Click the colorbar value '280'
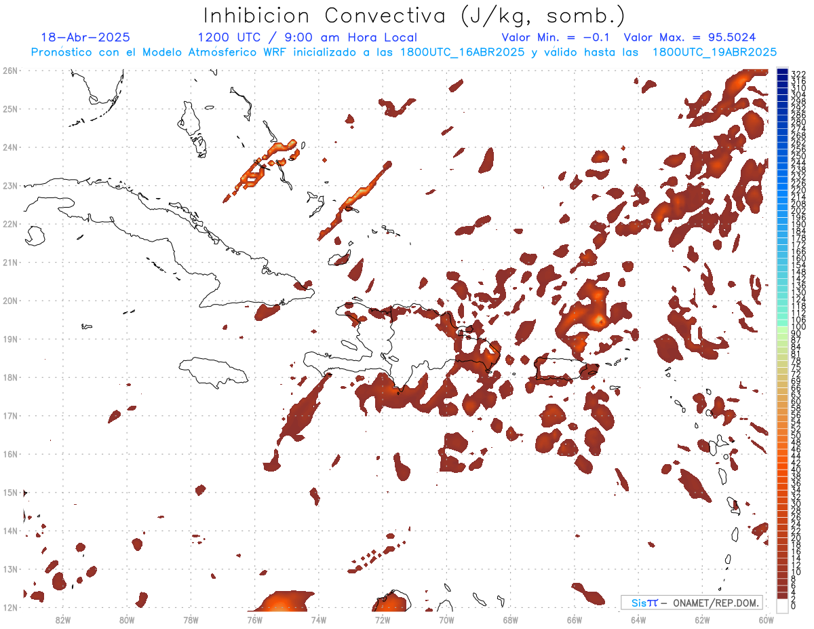Viewport: 814px width, 629px height. (798, 122)
